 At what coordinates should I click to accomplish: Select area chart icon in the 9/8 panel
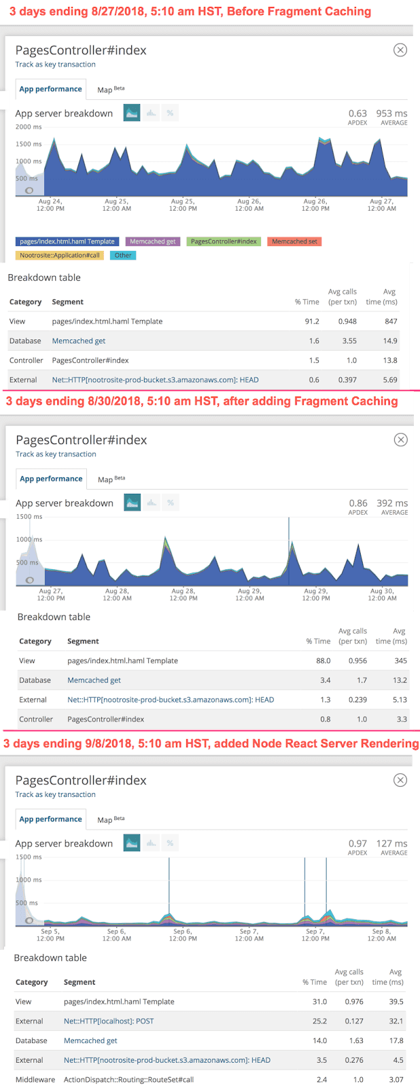click(x=132, y=843)
